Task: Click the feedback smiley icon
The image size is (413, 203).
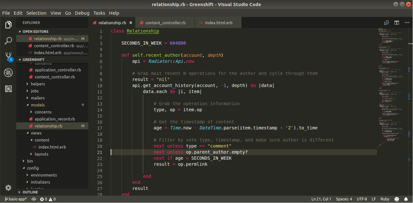Action: pyautogui.click(x=397, y=199)
